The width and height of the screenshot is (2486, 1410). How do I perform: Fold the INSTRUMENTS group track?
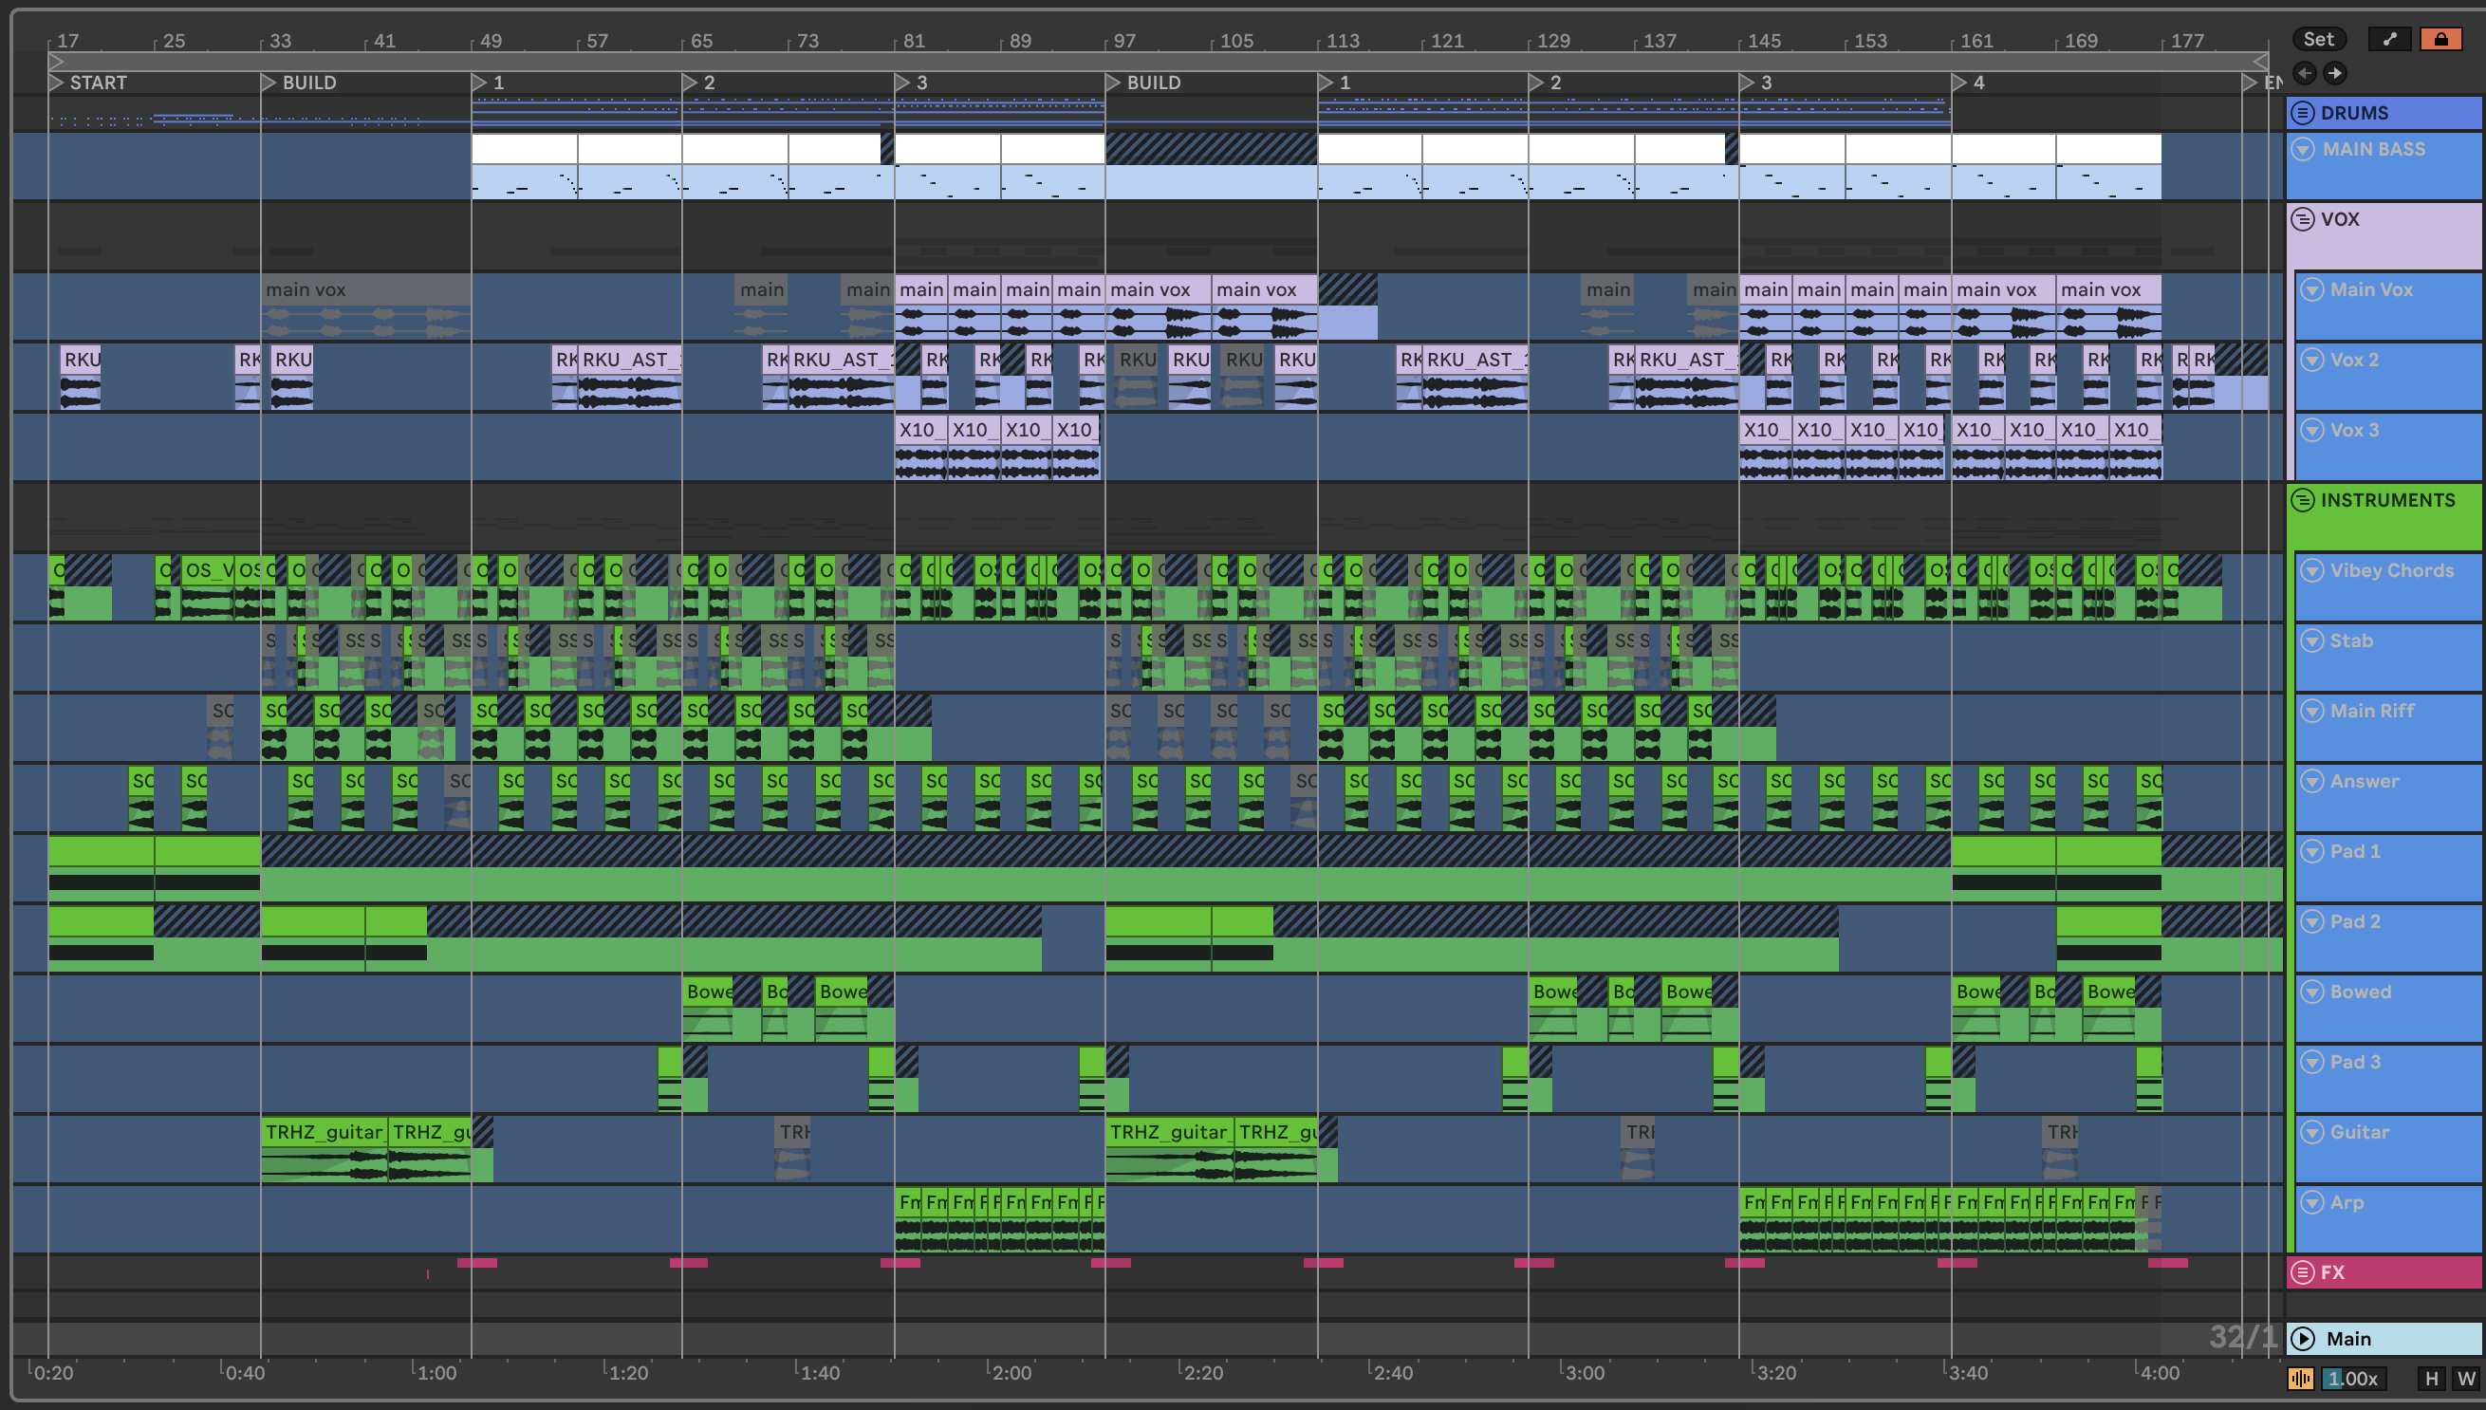pos(2303,501)
